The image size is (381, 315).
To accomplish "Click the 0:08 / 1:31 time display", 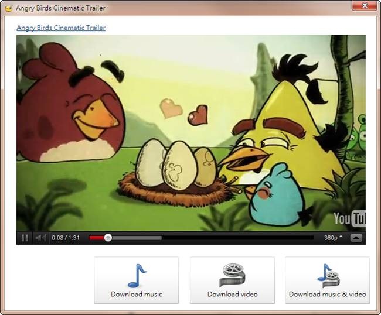I will coord(66,238).
